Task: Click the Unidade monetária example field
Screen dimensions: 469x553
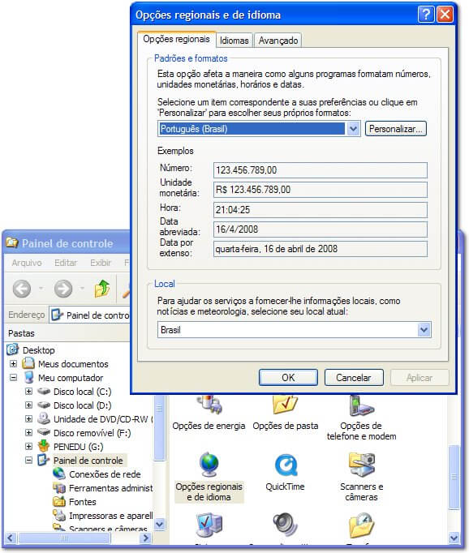Action: pyautogui.click(x=320, y=190)
